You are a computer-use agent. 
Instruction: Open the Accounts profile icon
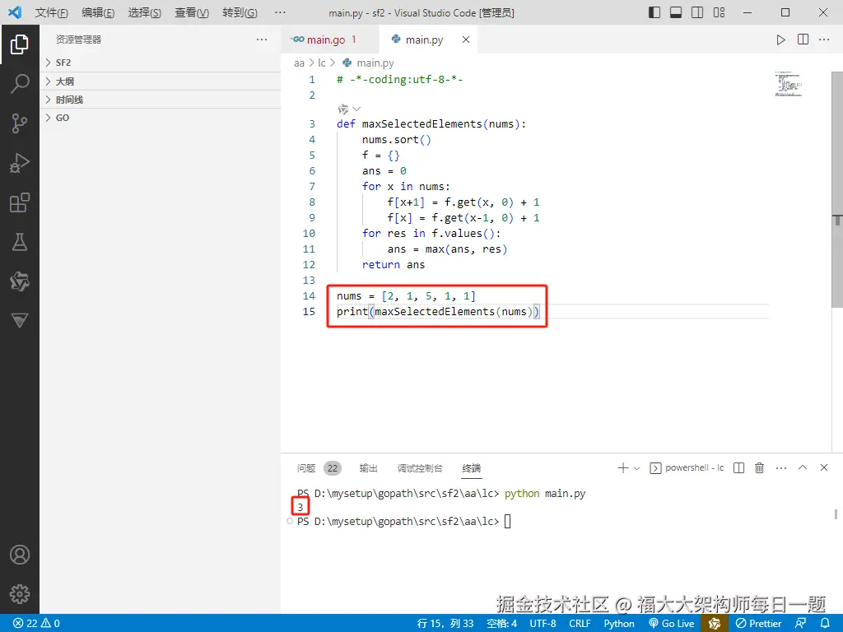tap(20, 555)
